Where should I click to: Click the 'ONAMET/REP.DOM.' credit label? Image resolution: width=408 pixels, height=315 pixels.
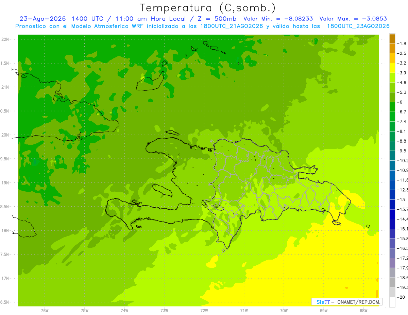tap(359, 301)
